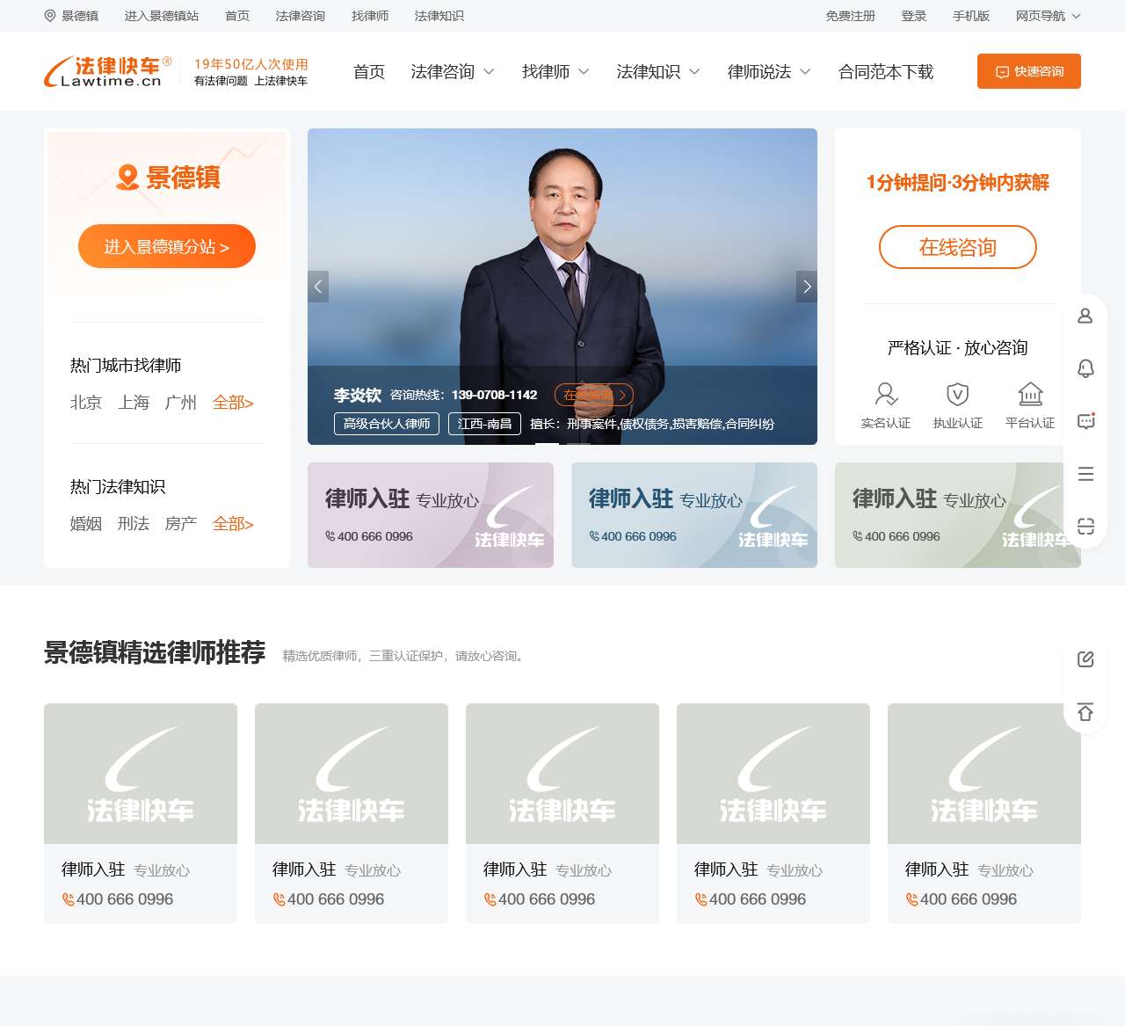Open the user profile icon in right sidebar
The height and width of the screenshot is (1026, 1125).
pos(1085,316)
